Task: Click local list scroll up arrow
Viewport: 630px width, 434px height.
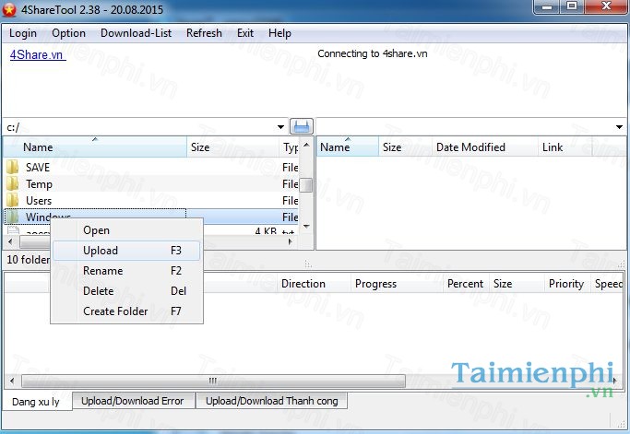Action: [306, 145]
